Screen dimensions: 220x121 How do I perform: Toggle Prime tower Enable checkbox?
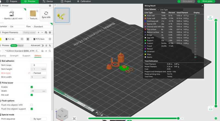(x=32, y=87)
